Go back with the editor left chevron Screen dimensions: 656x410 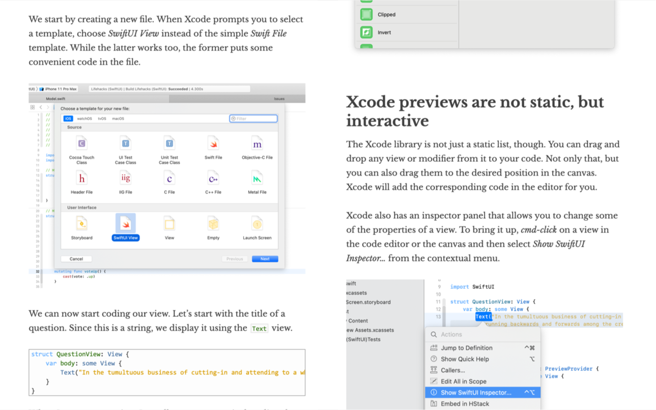pos(41,107)
